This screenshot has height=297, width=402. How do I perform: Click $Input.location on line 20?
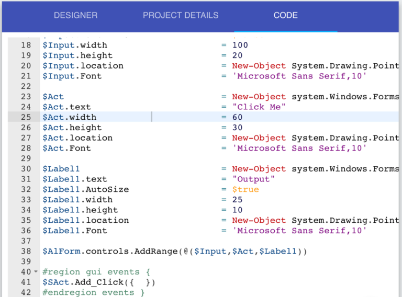pyautogui.click(x=83, y=66)
